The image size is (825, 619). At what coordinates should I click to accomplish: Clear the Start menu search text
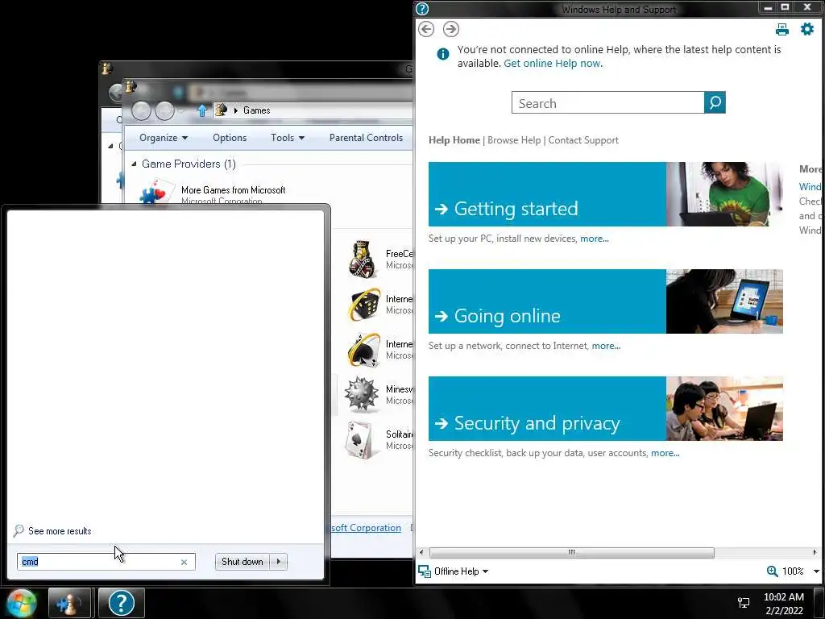point(184,562)
